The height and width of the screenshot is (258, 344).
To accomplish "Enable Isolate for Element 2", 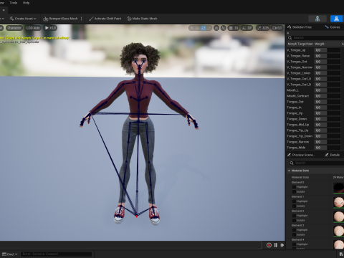I will pos(294,221).
